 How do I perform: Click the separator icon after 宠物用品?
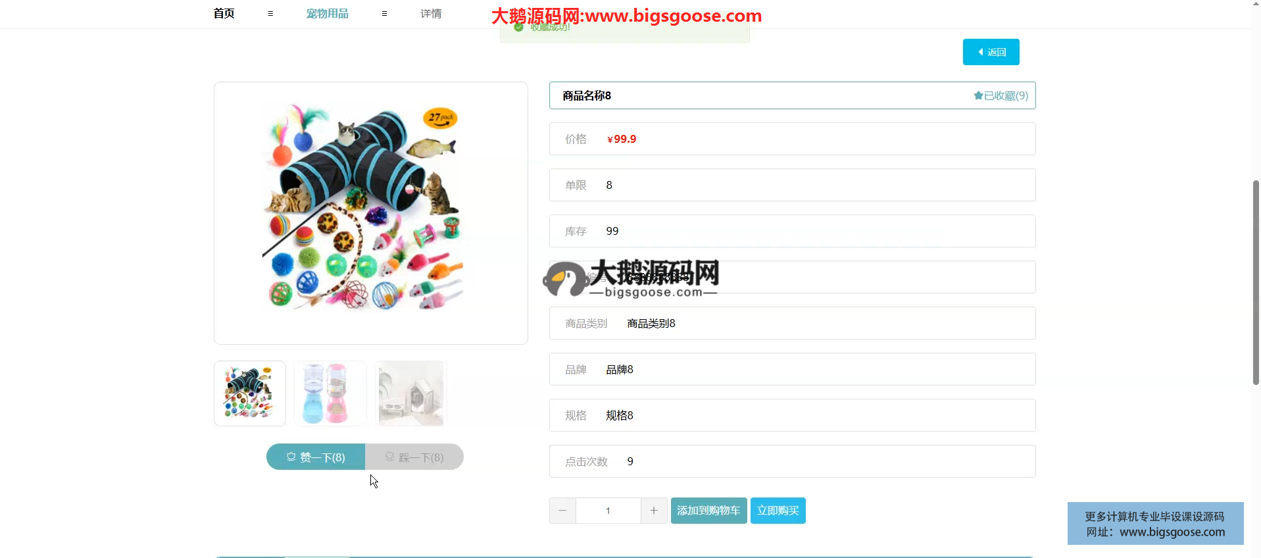(x=384, y=13)
